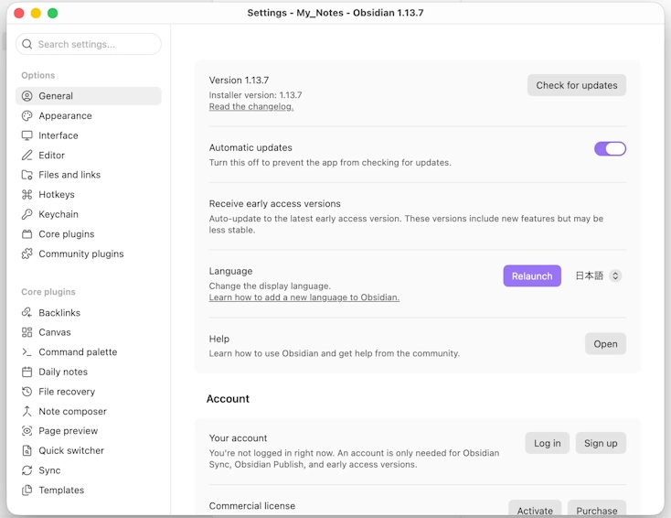This screenshot has width=671, height=518.
Task: Click the Community plugins puzzle icon
Action: pyautogui.click(x=27, y=254)
